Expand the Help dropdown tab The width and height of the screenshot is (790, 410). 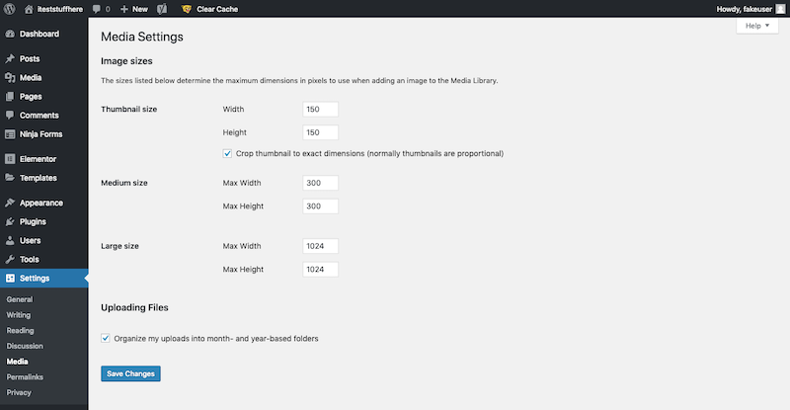757,26
